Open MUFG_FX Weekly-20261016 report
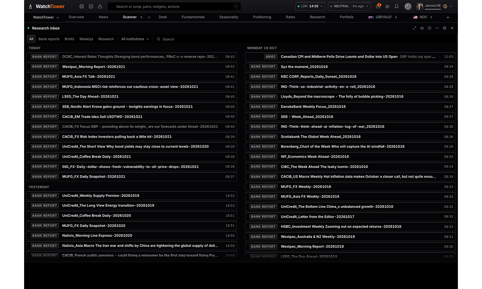482x289 pixels. pyautogui.click(x=350, y=187)
